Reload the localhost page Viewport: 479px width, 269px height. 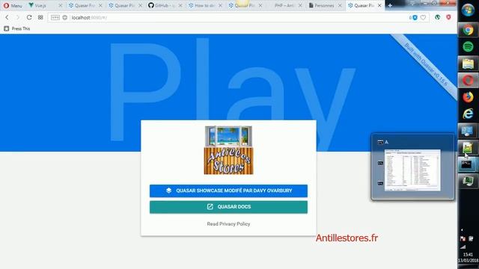[x=29, y=18]
